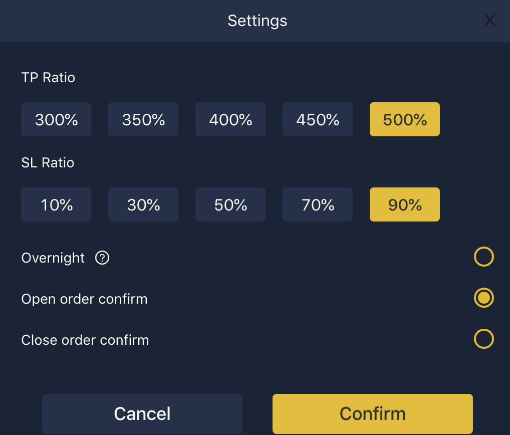Disable the Open order confirm toggle
The width and height of the screenshot is (510, 435).
click(x=483, y=298)
